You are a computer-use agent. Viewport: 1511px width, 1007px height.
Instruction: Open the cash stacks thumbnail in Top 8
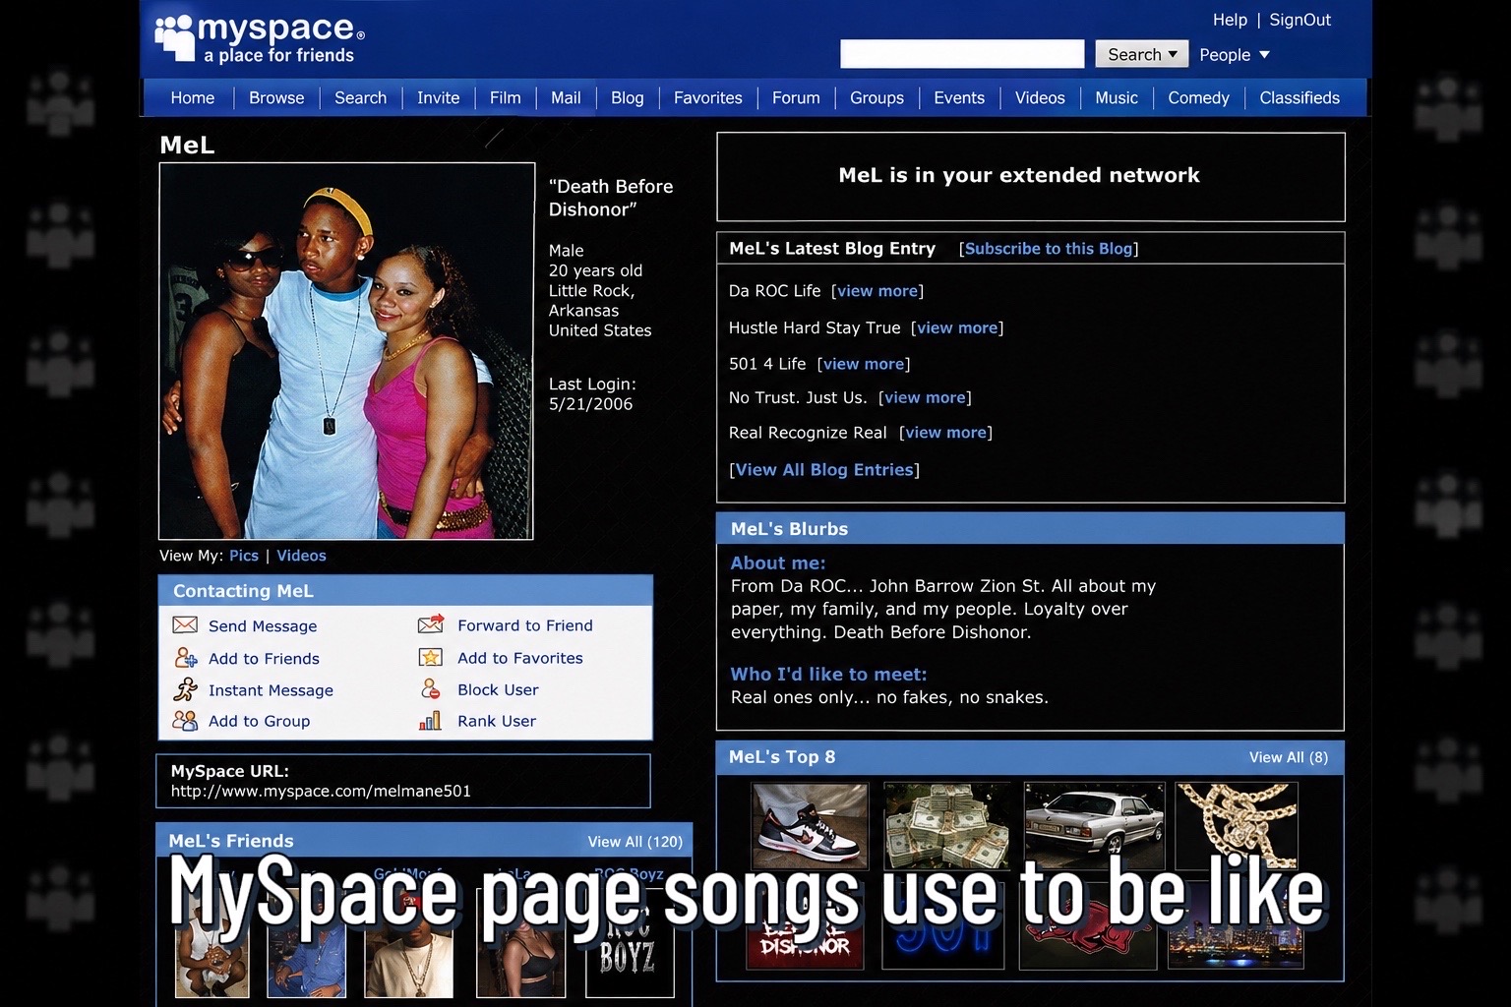pos(946,826)
